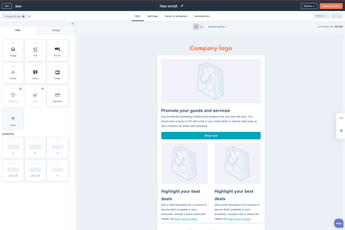Add a Payments module
The height and width of the screenshot is (230, 345).
(x=57, y=96)
